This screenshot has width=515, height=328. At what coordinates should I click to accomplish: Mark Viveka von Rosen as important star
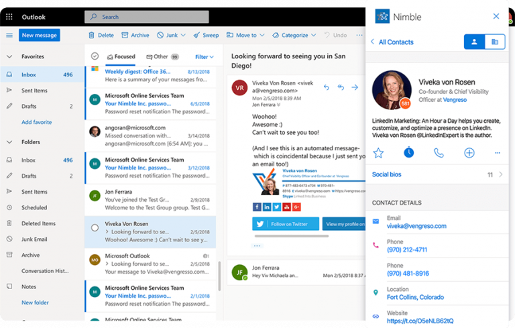(378, 153)
